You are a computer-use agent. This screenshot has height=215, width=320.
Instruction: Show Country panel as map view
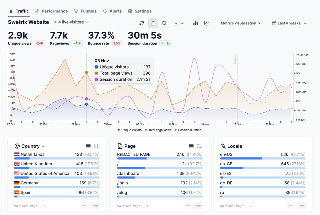(96, 146)
